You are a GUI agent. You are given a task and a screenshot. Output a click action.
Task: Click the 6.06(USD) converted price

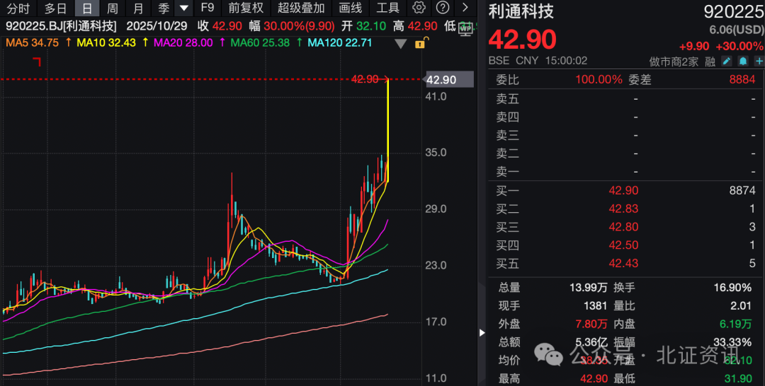pos(736,30)
